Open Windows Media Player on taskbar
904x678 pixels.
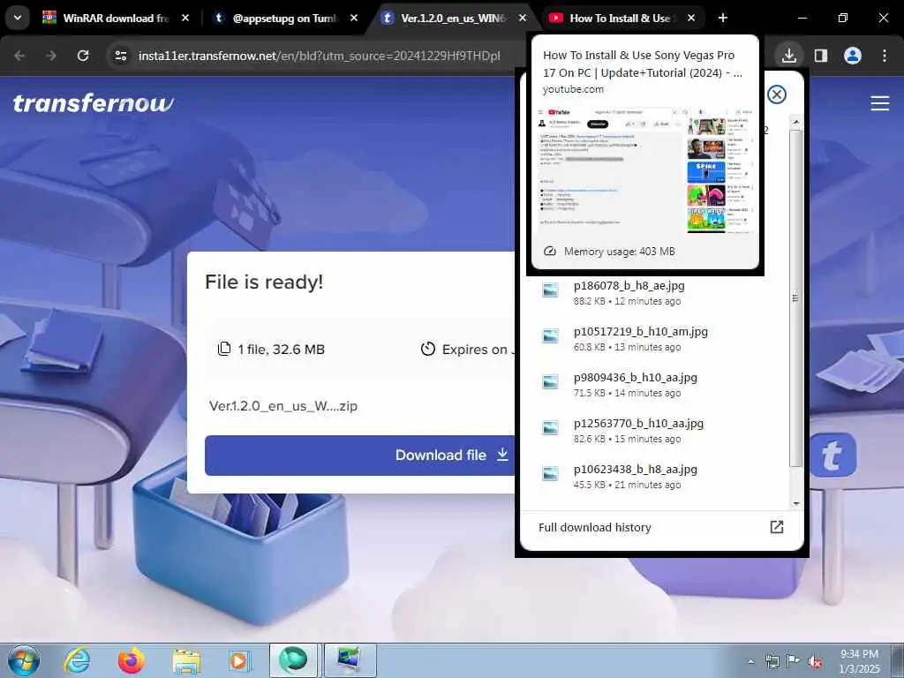238,660
